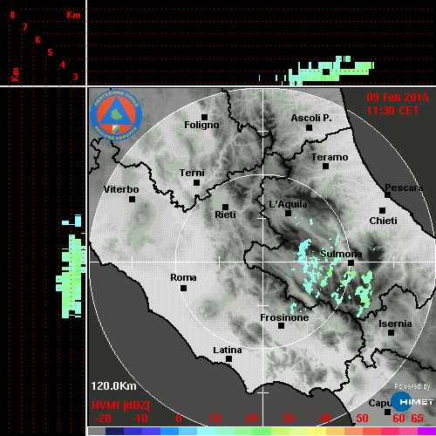Click the yellow swatch on dBZ color bar
436x436 pixels.
pos(317,431)
